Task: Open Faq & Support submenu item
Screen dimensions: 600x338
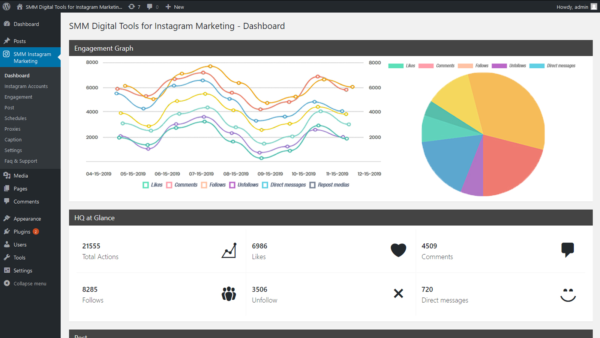Action: pos(21,161)
